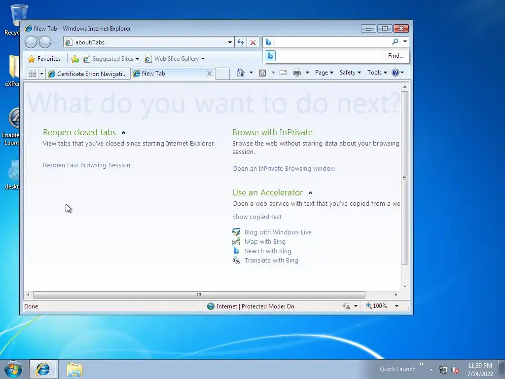
Task: Click Open an InPrivate Browsing window link
Action: click(284, 169)
